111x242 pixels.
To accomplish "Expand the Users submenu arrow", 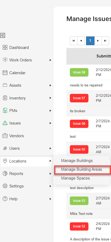I will coord(50,148).
